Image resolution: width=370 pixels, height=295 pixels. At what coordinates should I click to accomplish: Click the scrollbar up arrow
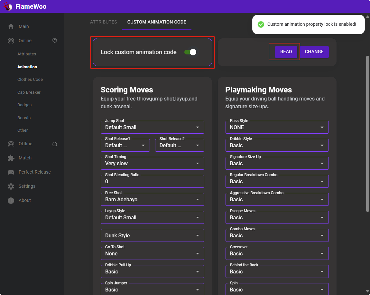click(367, 16)
